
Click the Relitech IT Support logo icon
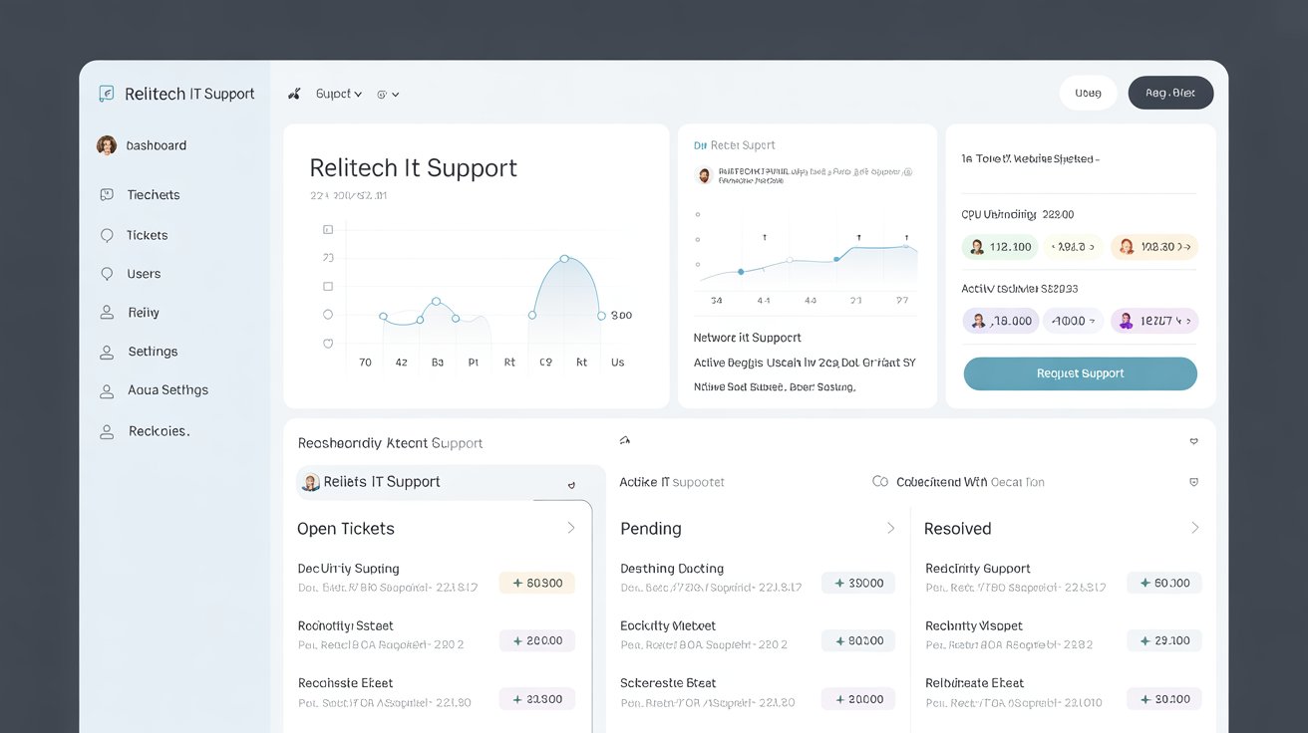pyautogui.click(x=107, y=94)
